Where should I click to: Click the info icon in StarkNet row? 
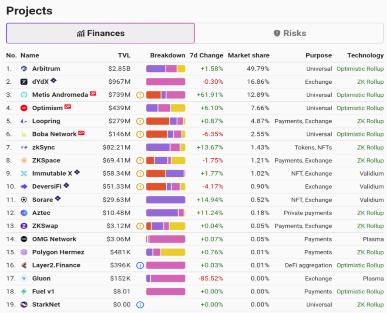tap(140, 305)
